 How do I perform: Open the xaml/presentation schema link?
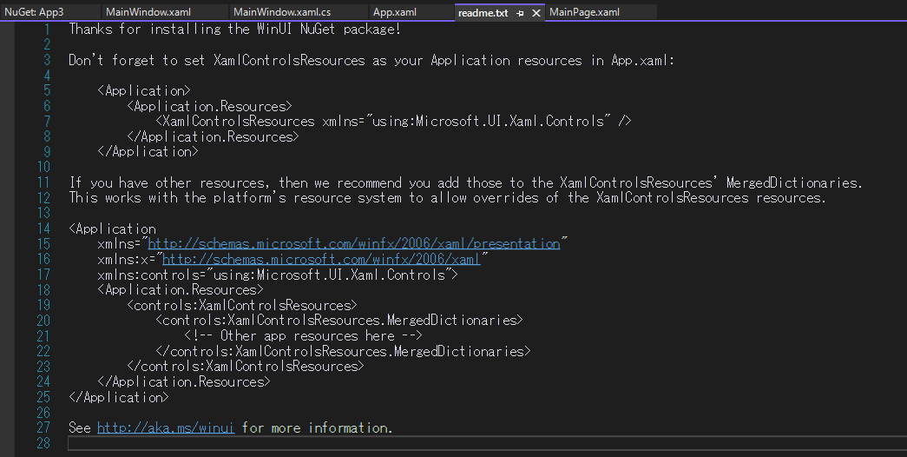354,244
